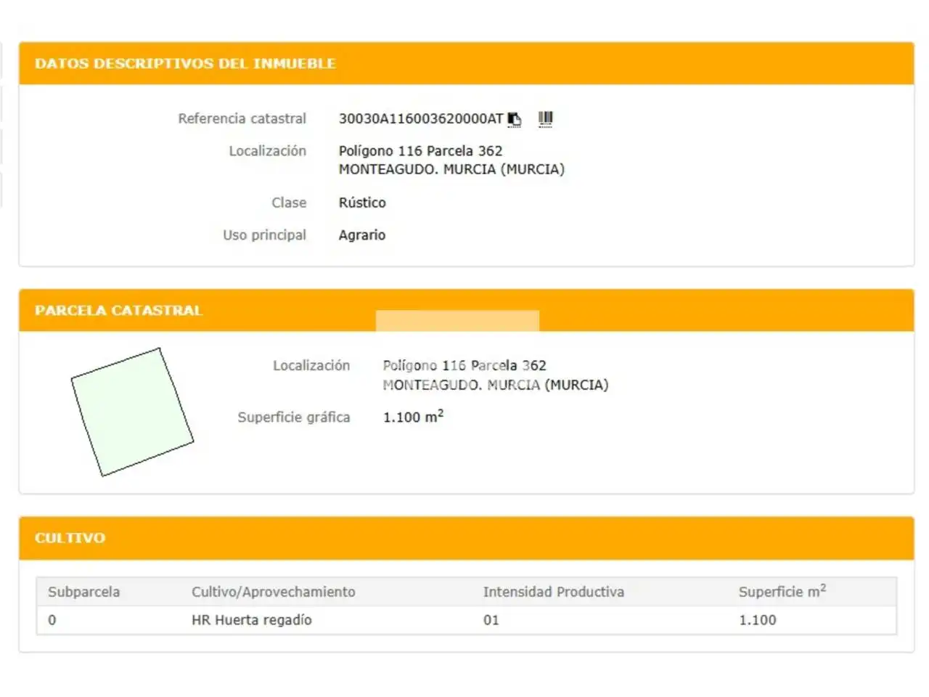Image resolution: width=929 pixels, height=697 pixels.
Task: Copy the cadastral reference to clipboard
Action: [515, 119]
